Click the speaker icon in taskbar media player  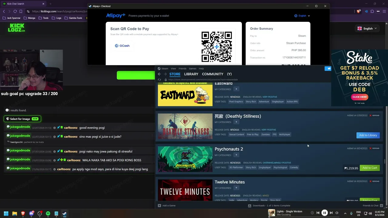coord(337,213)
